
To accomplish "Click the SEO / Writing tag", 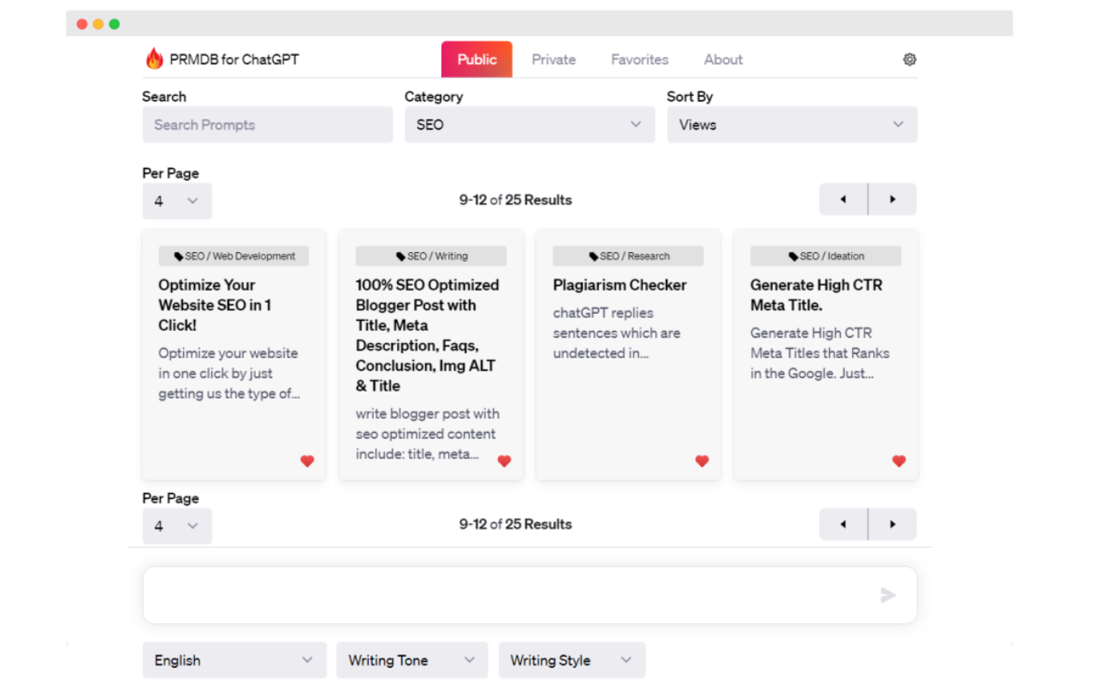I will [x=431, y=256].
